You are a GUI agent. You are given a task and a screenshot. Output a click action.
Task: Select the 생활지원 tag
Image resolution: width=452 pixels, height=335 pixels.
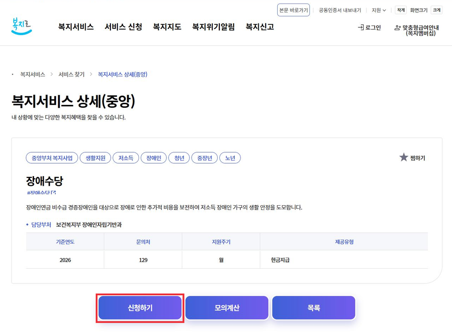[x=95, y=158]
